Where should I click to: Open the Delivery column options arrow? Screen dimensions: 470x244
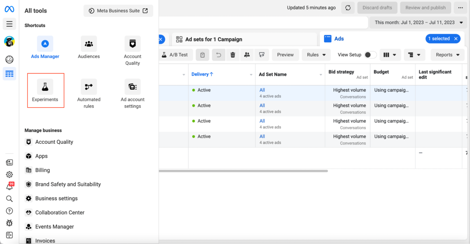coord(251,74)
